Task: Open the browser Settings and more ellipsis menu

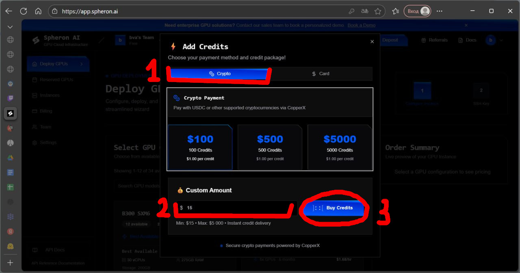Action: tap(439, 11)
